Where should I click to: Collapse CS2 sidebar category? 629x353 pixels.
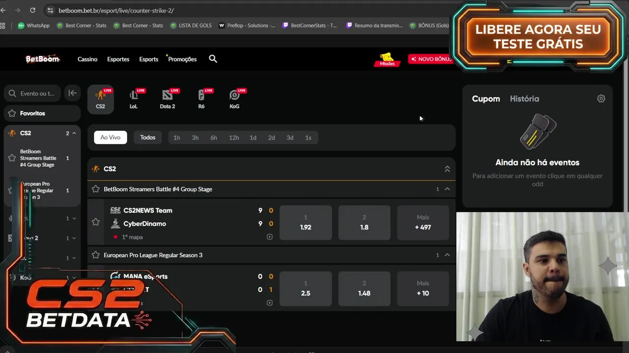74,133
